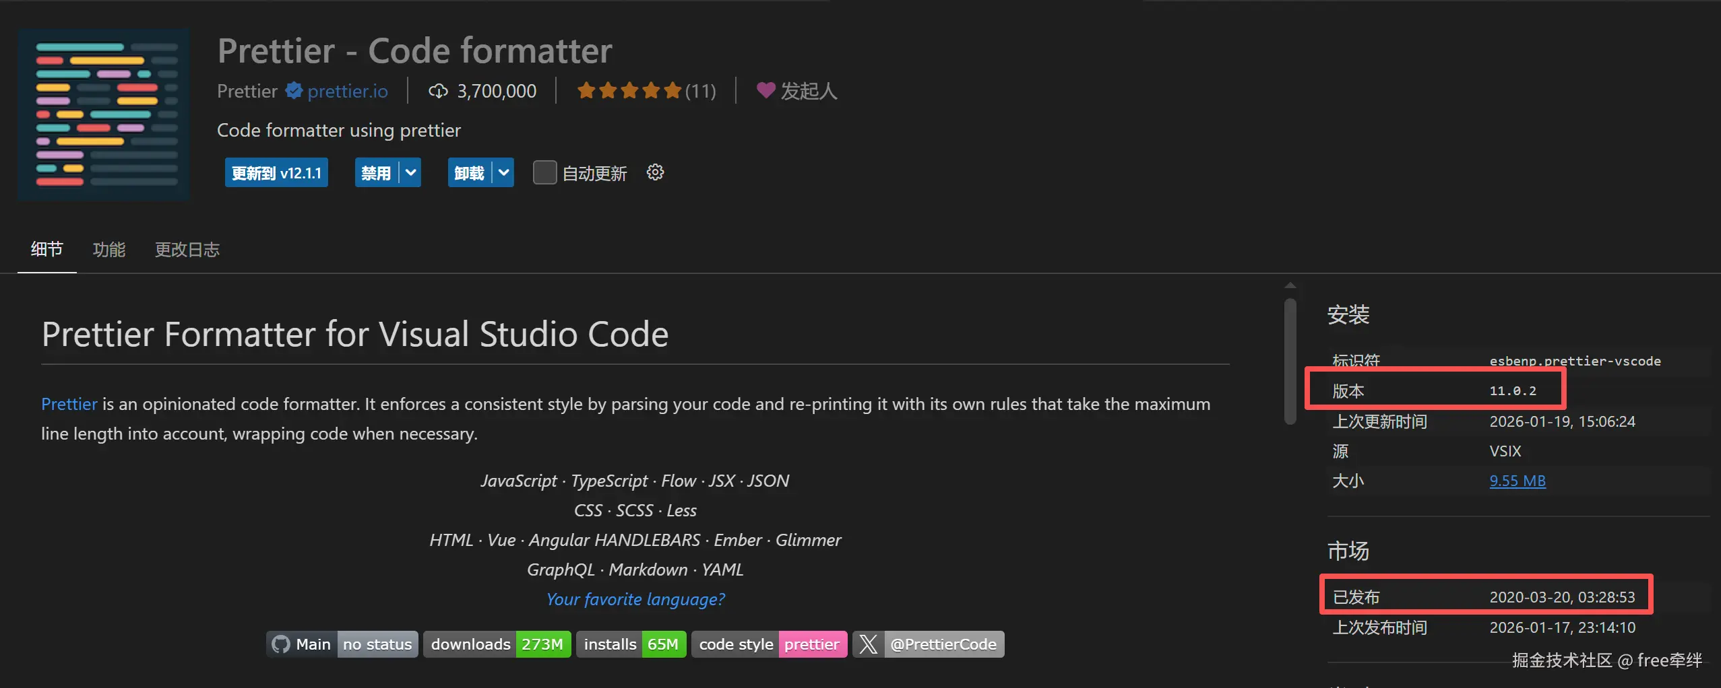Viewport: 1721px width, 688px height.
Task: Switch to the 细节 tab
Action: point(46,249)
